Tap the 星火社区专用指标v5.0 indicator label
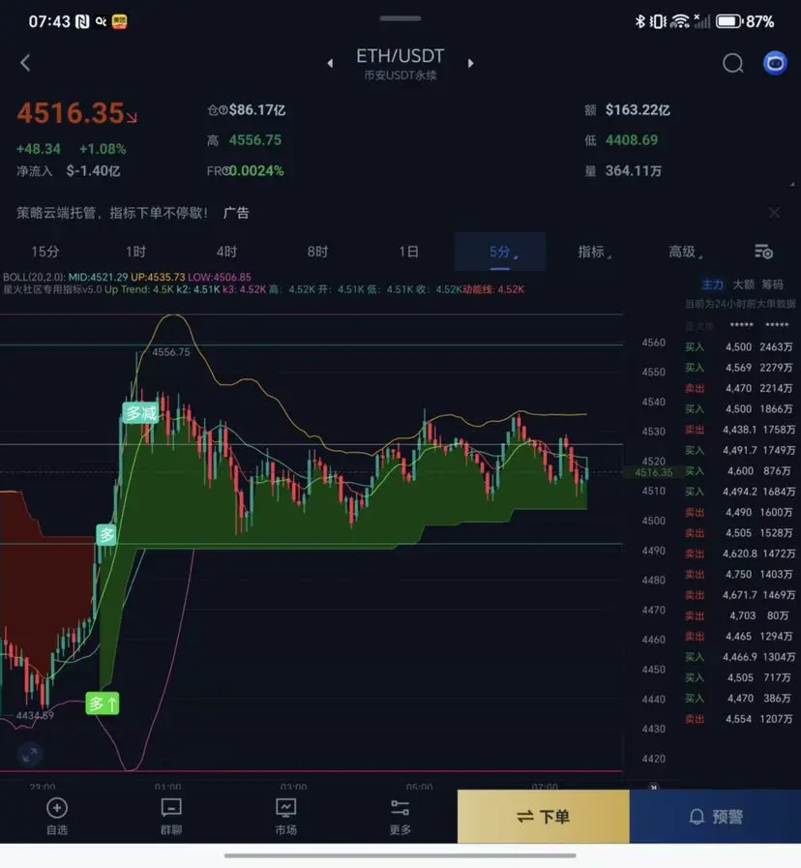The height and width of the screenshot is (868, 801). (52, 289)
